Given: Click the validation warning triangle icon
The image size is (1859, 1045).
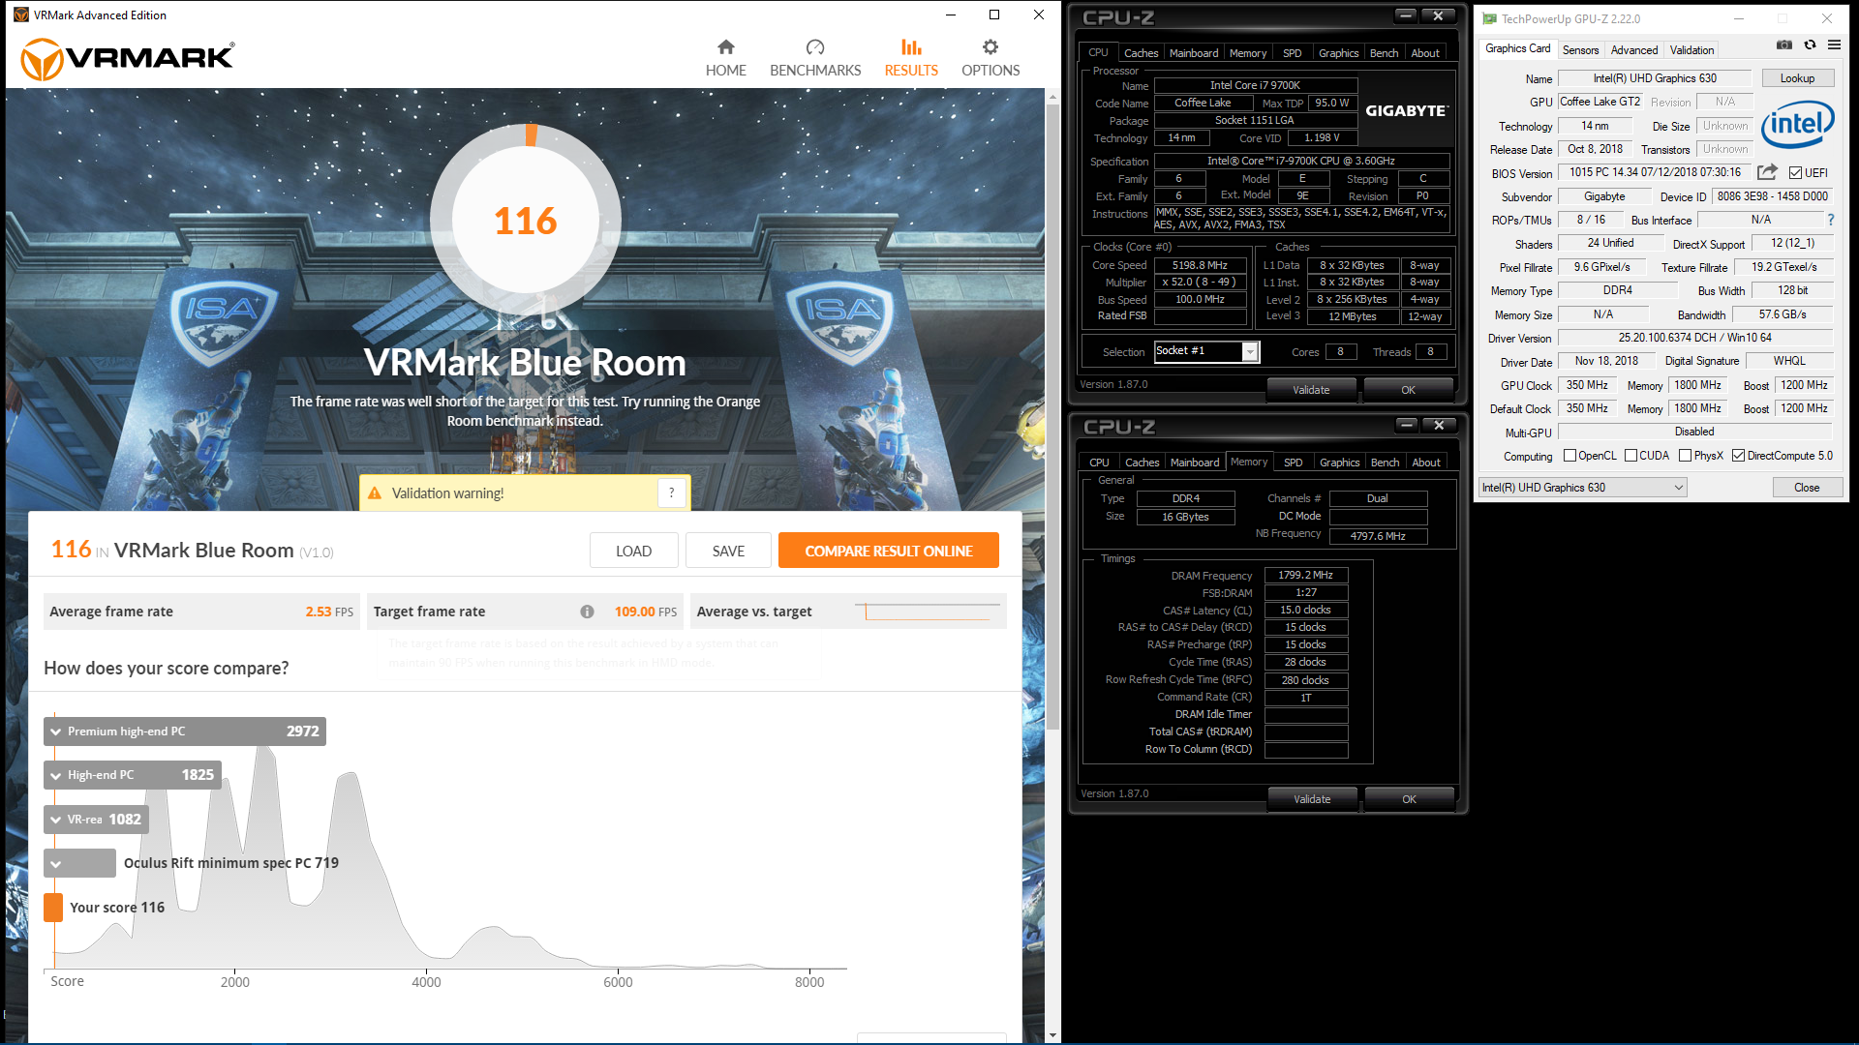Looking at the screenshot, I should 375,493.
